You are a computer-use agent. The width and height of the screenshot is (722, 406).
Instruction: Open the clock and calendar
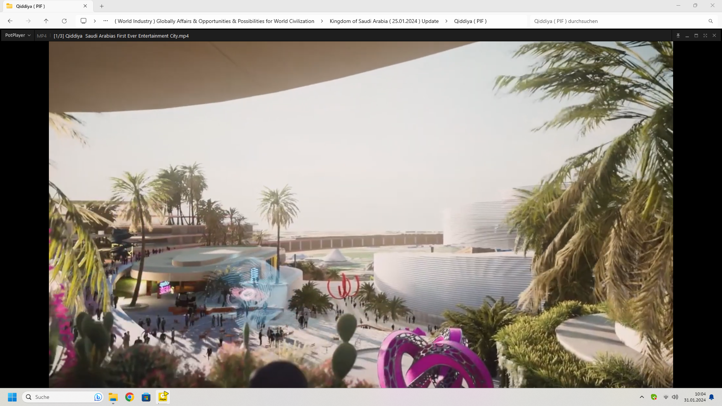pyautogui.click(x=695, y=397)
